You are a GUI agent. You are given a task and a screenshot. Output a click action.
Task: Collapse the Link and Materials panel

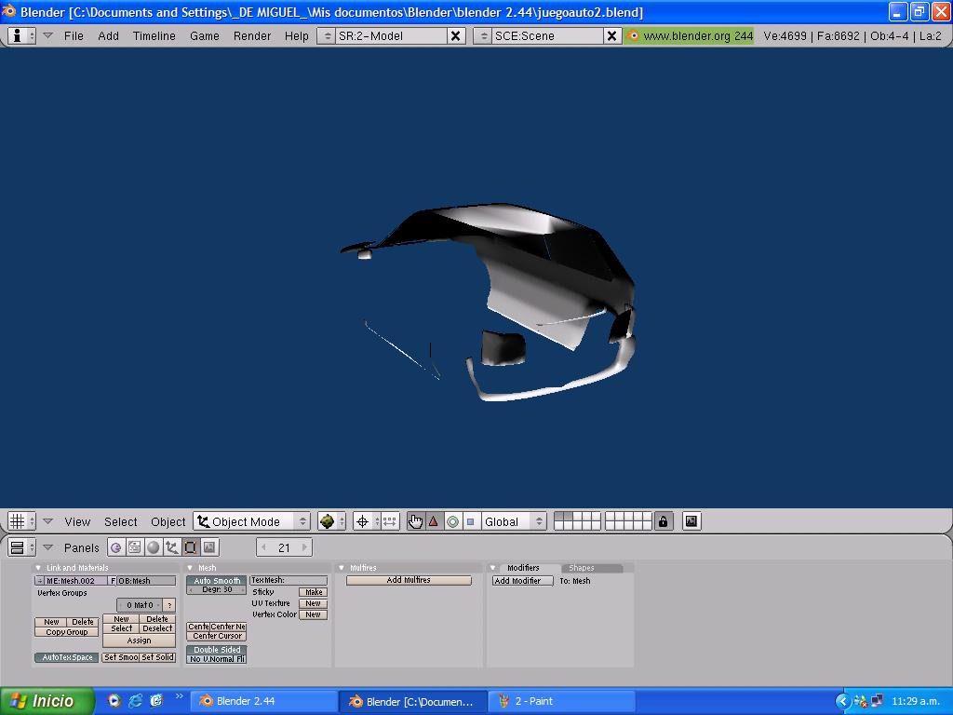38,568
